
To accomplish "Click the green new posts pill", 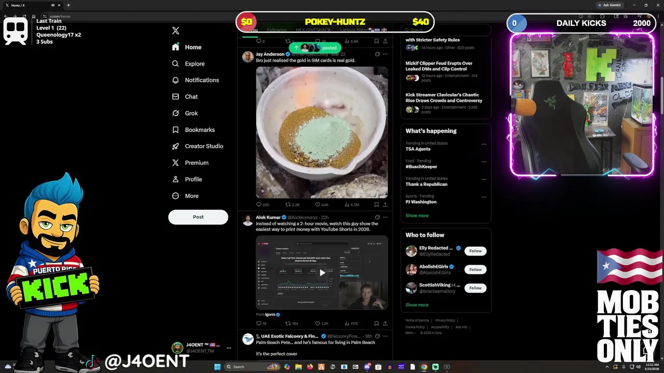I will (315, 48).
